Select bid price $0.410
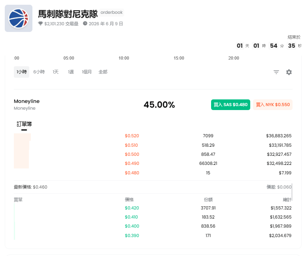The width and height of the screenshot is (304, 256). coord(131,217)
